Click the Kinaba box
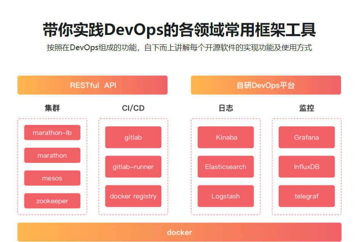The image size is (356, 242). (x=226, y=138)
